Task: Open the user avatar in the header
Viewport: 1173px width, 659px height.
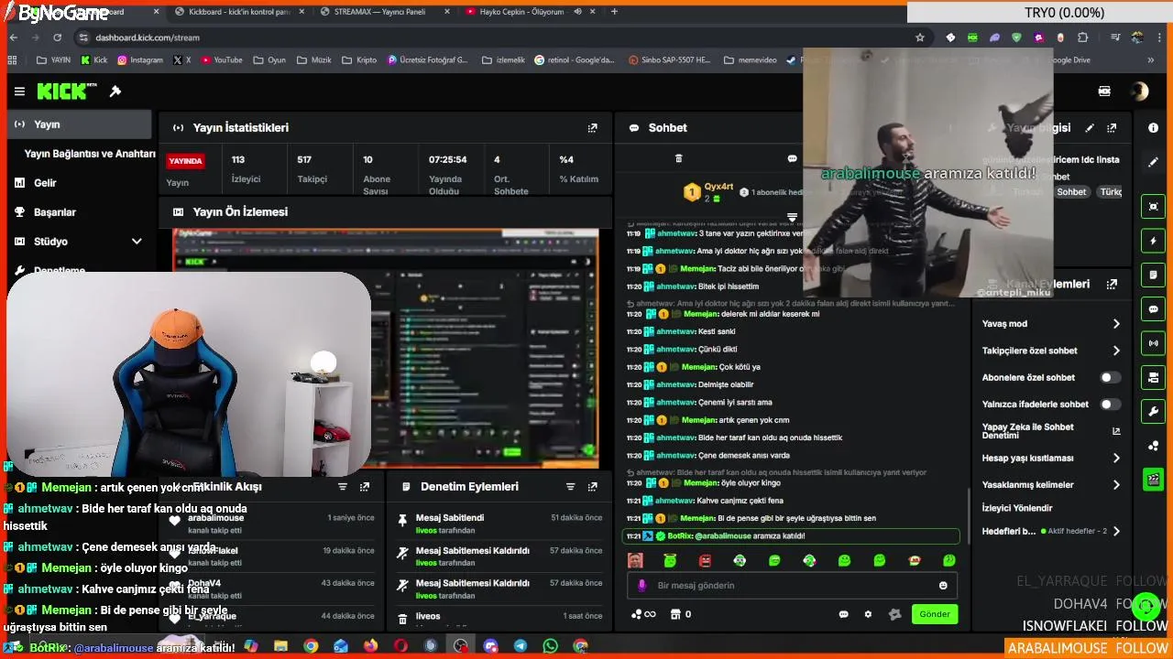Action: click(1139, 92)
